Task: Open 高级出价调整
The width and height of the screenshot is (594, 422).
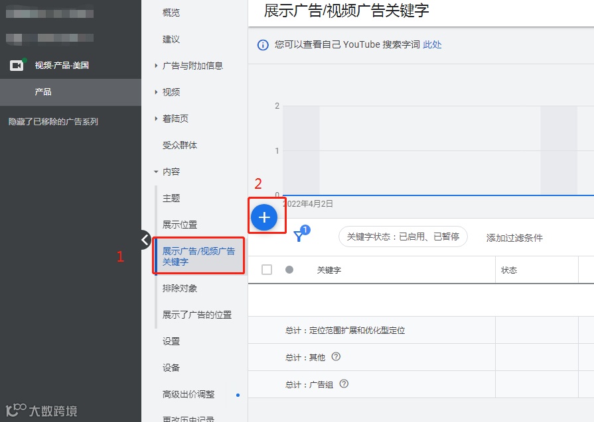Action: (x=188, y=394)
